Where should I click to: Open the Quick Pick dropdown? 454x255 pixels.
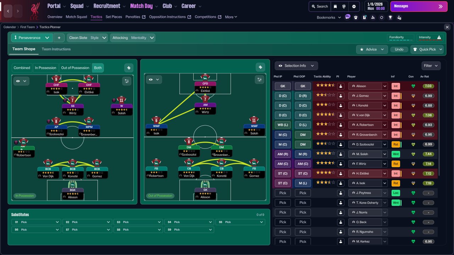[427, 50]
